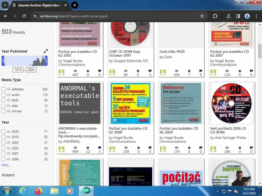Open Svět počítačů 2006-25 CD-ROM link
This screenshot has width=262, height=196.
(228, 130)
